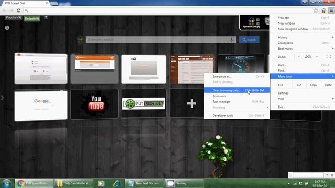
Task: Show hidden tray icons arrow
Action: [288, 183]
